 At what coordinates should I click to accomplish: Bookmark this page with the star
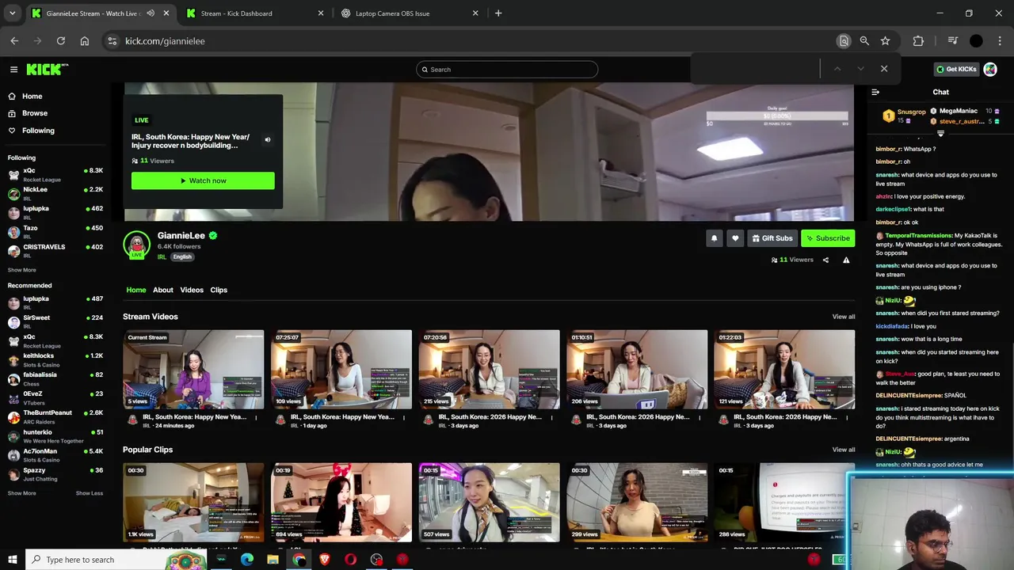click(x=885, y=41)
